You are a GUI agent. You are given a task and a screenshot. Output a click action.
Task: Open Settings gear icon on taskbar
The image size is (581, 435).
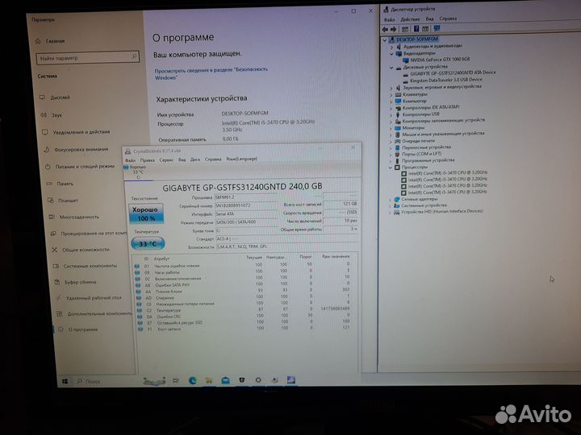tap(258, 380)
